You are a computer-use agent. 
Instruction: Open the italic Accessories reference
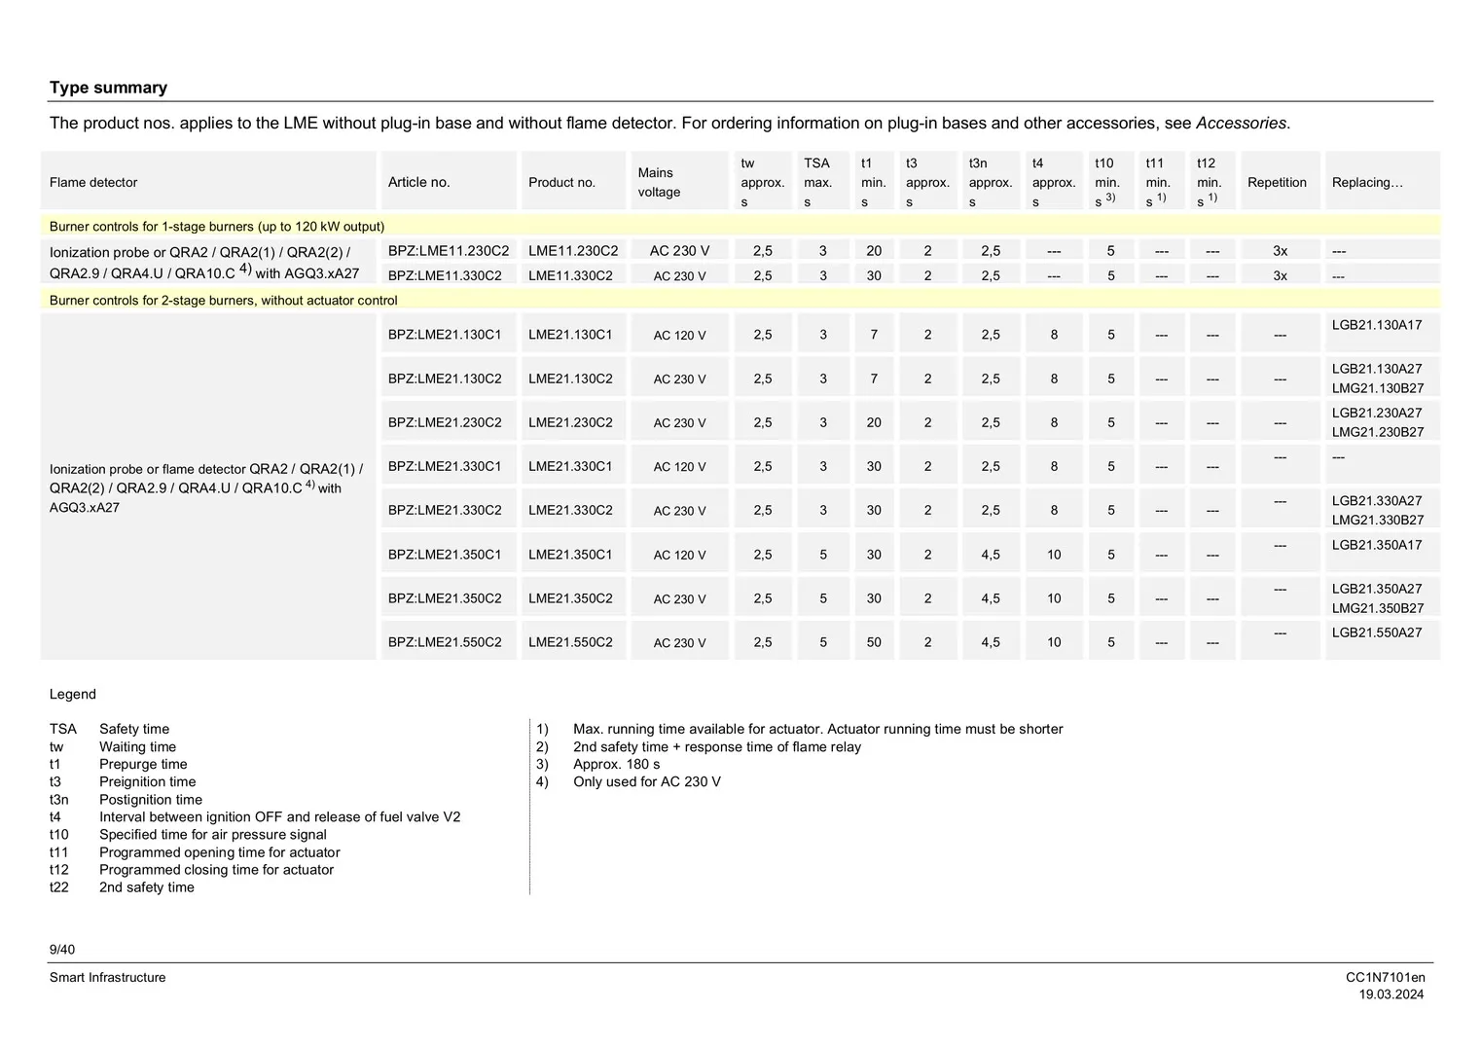(x=1241, y=124)
